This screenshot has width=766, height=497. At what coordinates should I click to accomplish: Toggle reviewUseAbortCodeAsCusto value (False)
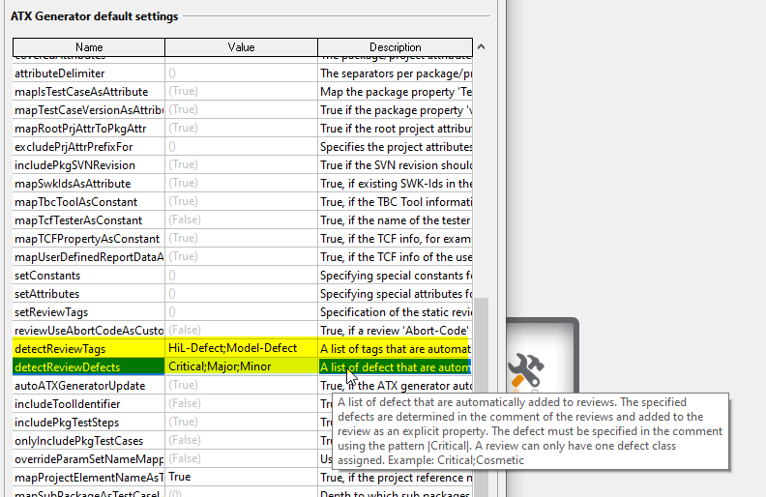[184, 331]
